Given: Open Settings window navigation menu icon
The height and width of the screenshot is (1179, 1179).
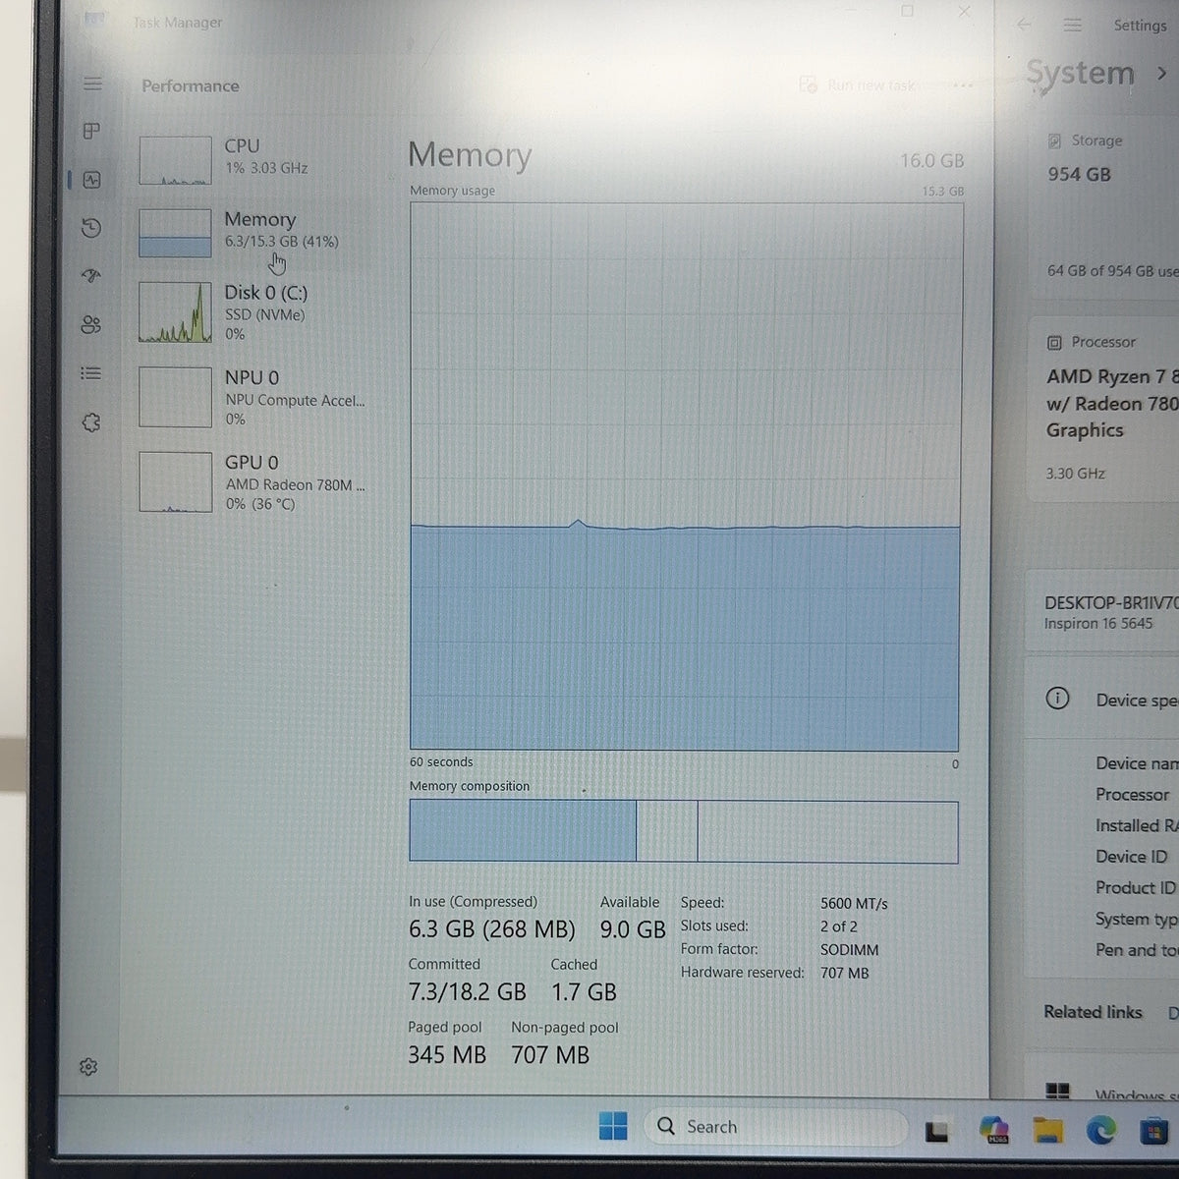Looking at the screenshot, I should [x=1073, y=25].
